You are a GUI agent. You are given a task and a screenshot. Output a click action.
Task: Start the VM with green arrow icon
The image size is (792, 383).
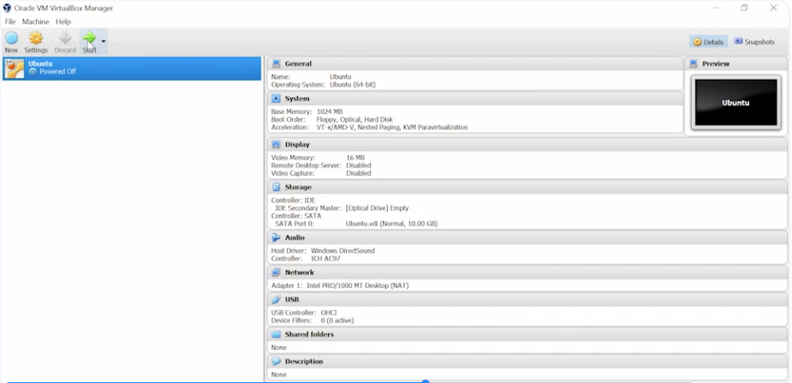89,38
